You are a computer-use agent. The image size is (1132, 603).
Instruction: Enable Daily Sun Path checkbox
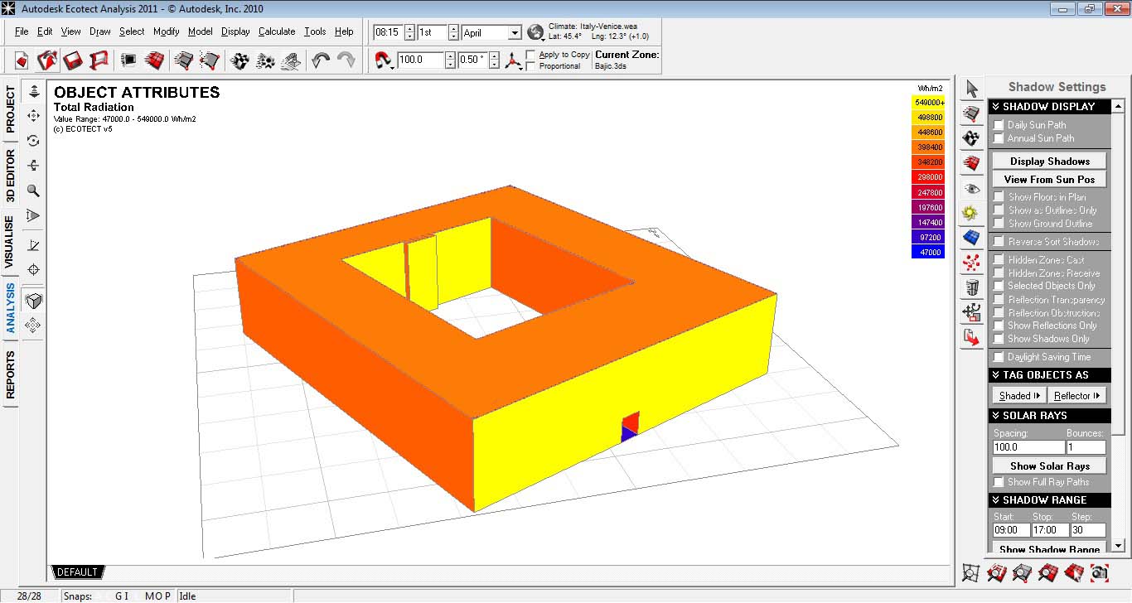[999, 125]
